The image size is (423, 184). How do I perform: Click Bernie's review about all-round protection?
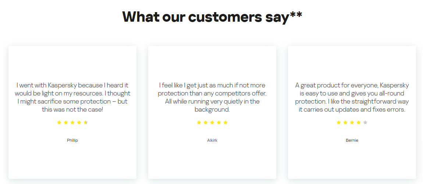click(352, 97)
